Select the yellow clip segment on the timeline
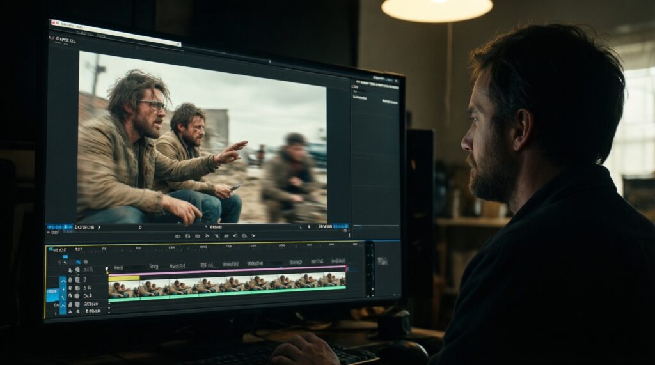 point(124,278)
